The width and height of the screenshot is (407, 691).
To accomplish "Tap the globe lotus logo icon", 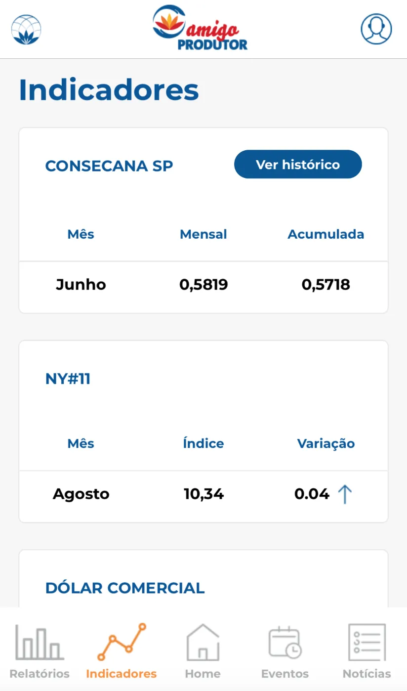I will pyautogui.click(x=26, y=30).
